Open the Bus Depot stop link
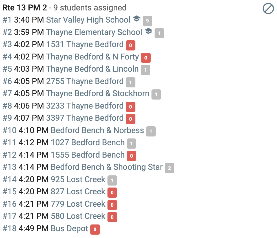This screenshot has width=277, height=238. pos(69,229)
